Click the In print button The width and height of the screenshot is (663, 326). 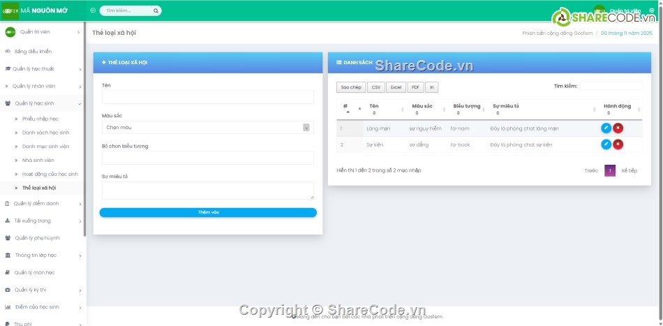tap(432, 87)
